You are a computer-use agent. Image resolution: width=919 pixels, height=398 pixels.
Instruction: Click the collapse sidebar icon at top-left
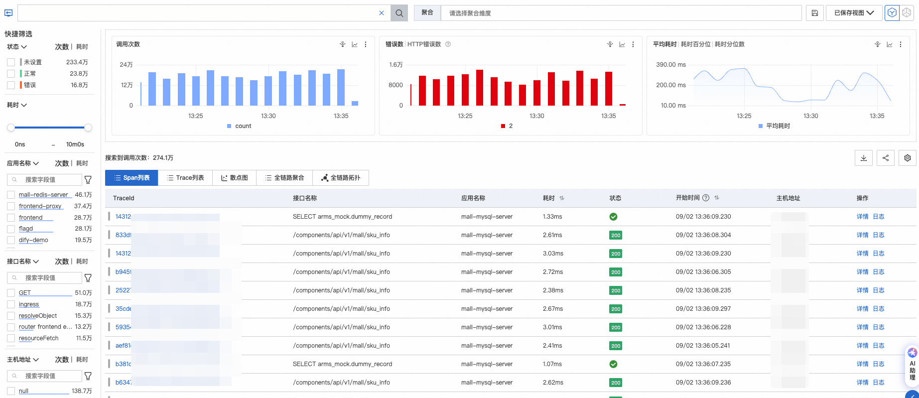click(8, 13)
